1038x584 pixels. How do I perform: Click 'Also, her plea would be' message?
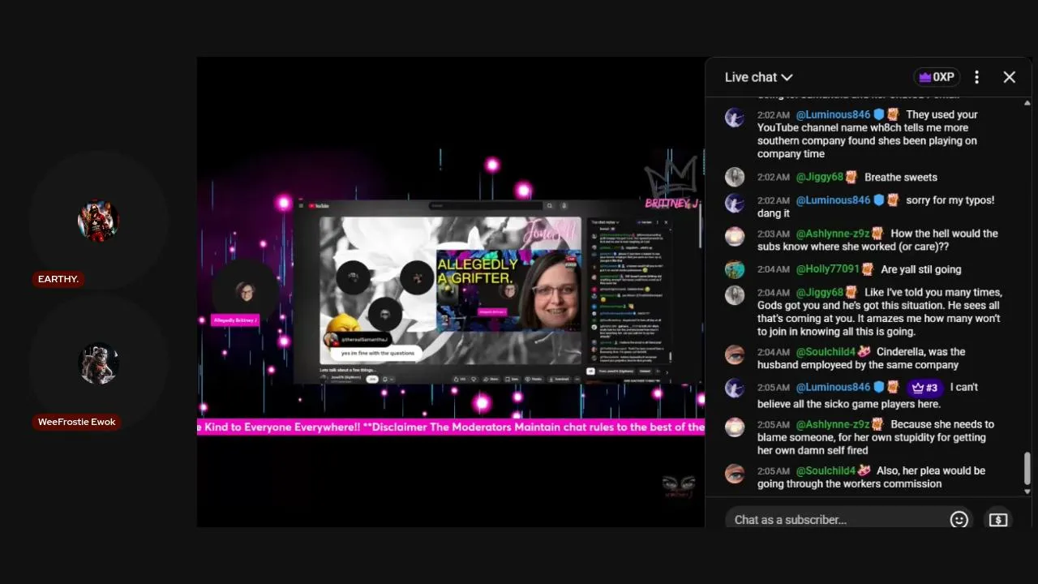click(x=871, y=477)
